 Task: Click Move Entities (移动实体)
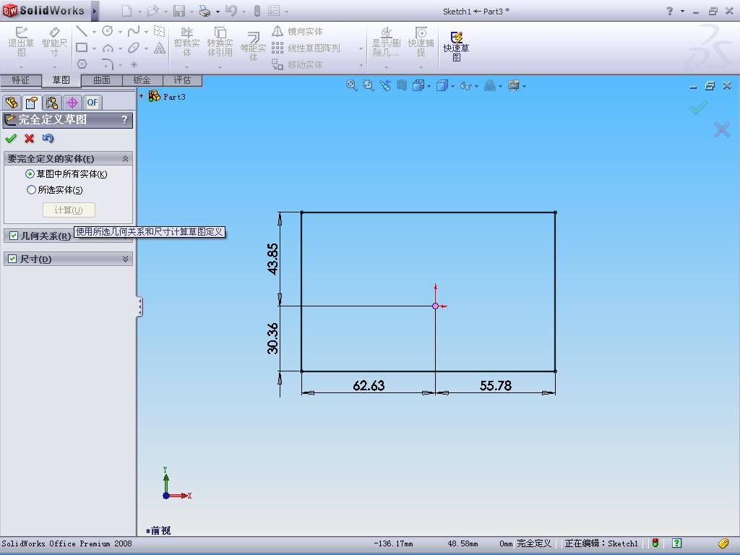pyautogui.click(x=298, y=64)
